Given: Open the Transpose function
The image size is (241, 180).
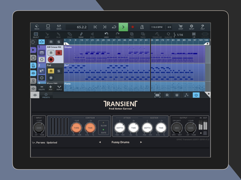Looking at the screenshot, I should click(157, 35).
